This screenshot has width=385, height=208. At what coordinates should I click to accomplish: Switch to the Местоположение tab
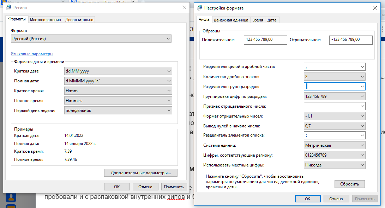pos(45,20)
